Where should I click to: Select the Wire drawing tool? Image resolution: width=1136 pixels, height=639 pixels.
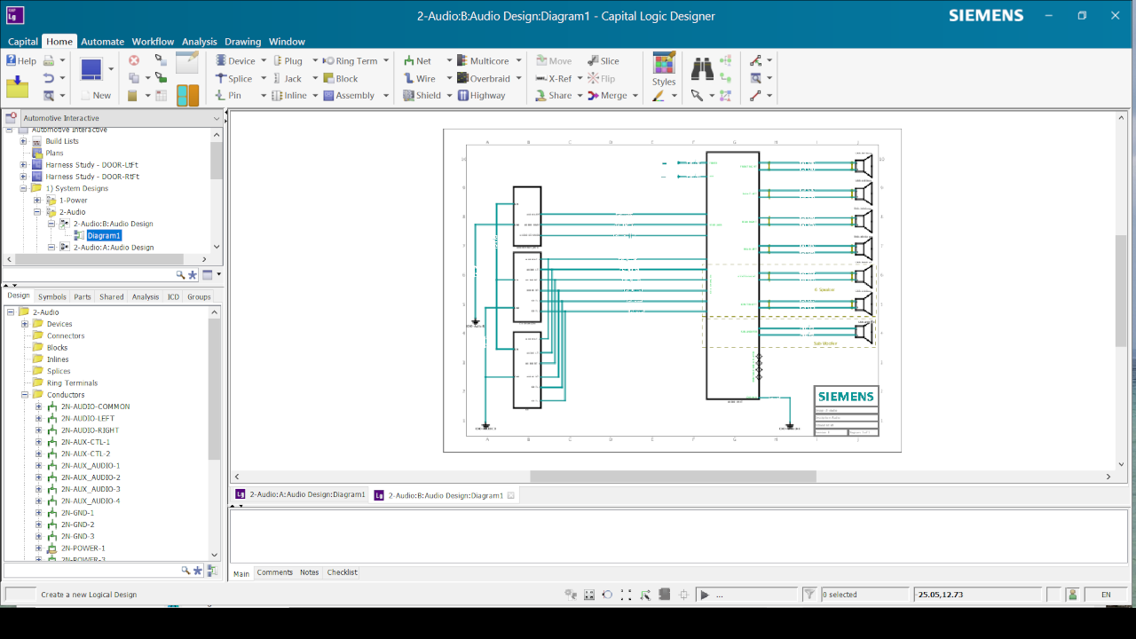coord(419,78)
